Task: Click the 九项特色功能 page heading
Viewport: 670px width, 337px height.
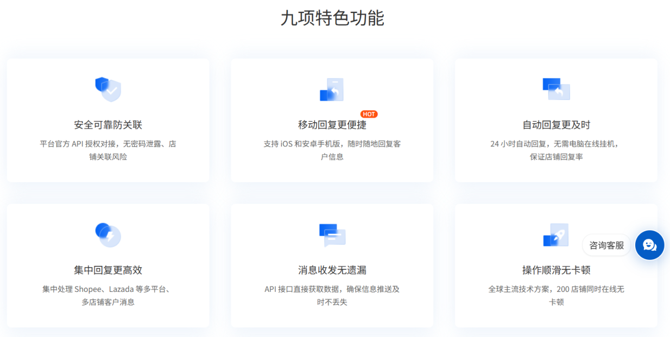Action: [332, 18]
